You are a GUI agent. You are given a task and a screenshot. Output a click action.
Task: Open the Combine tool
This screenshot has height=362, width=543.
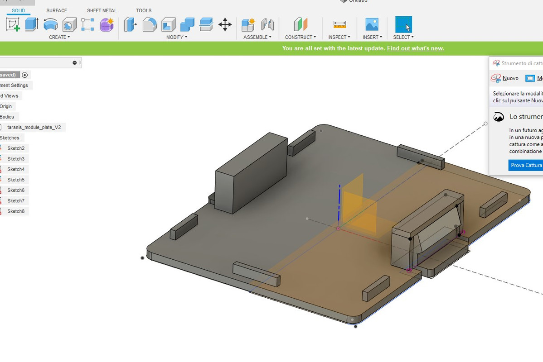pyautogui.click(x=187, y=24)
